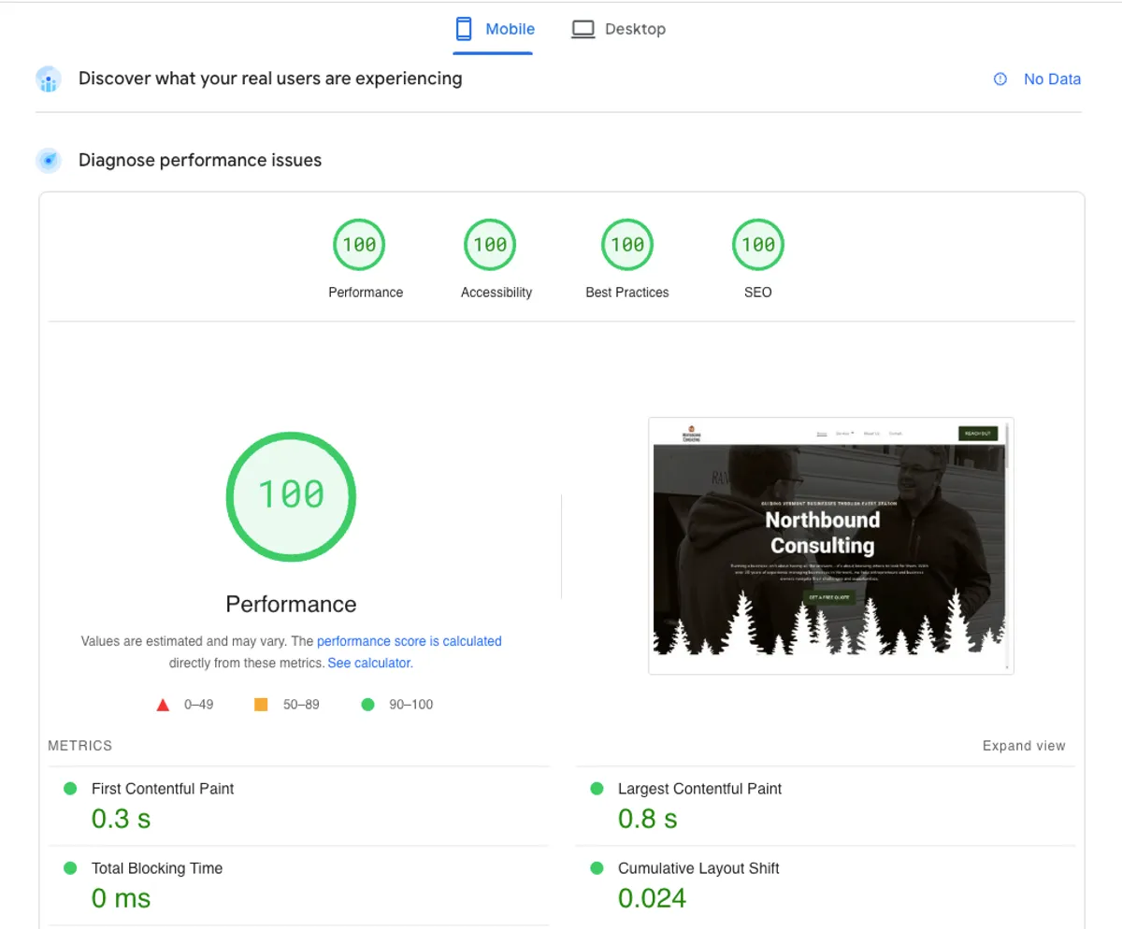
Task: Switch to the Mobile tab
Action: tap(495, 29)
